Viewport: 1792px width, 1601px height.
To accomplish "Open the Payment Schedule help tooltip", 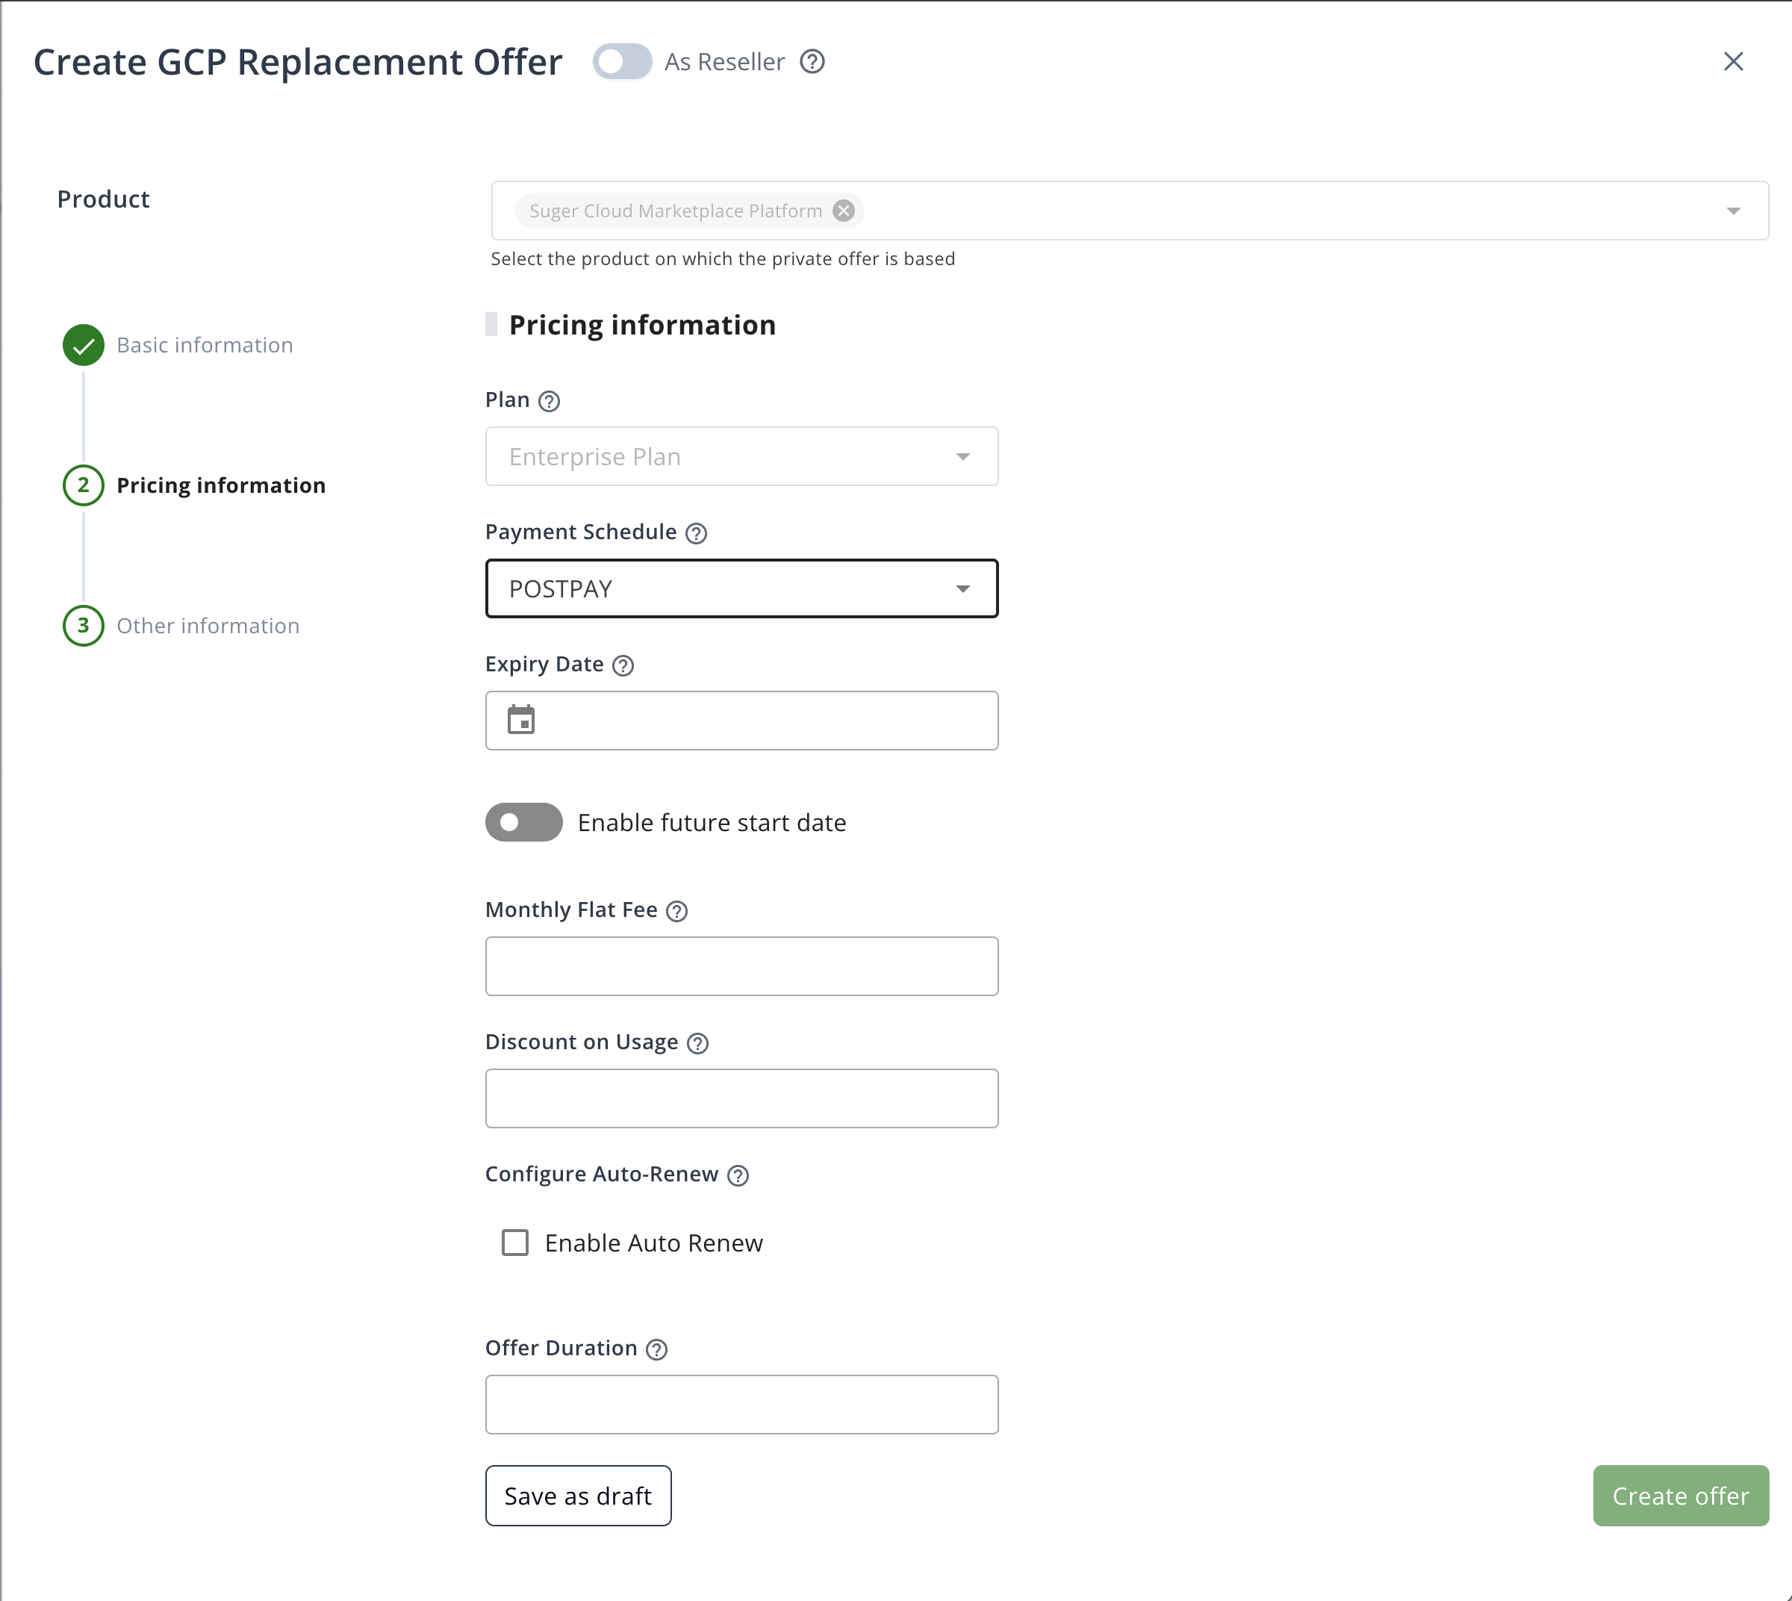I will tap(696, 533).
